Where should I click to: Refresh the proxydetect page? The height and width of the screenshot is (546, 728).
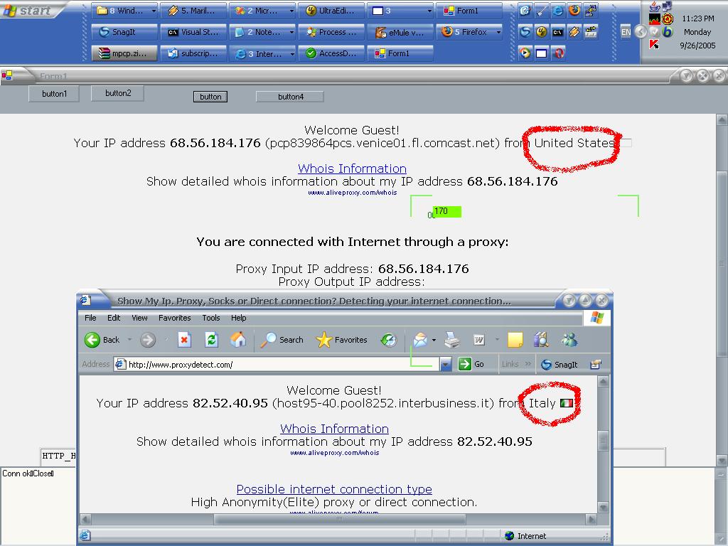point(211,340)
